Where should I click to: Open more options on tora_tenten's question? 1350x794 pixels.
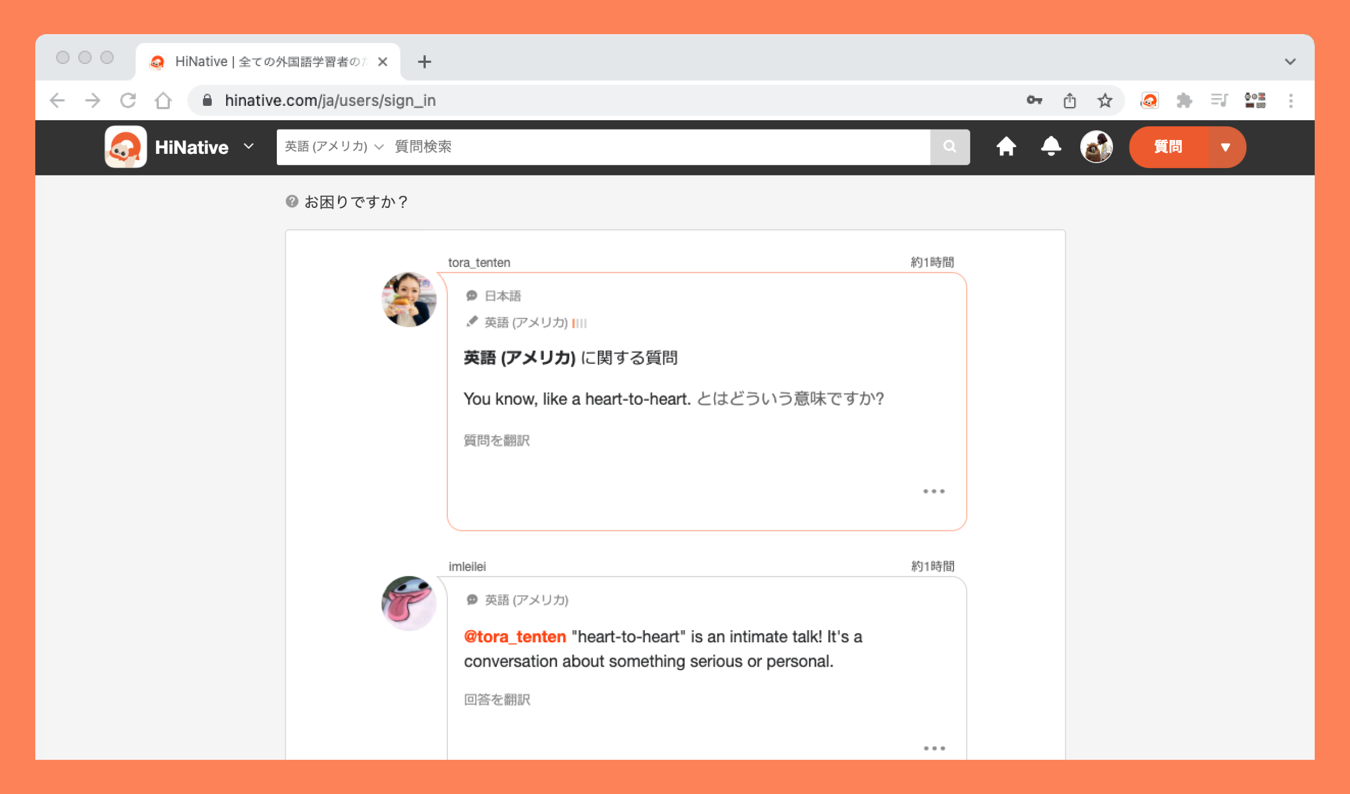click(934, 491)
